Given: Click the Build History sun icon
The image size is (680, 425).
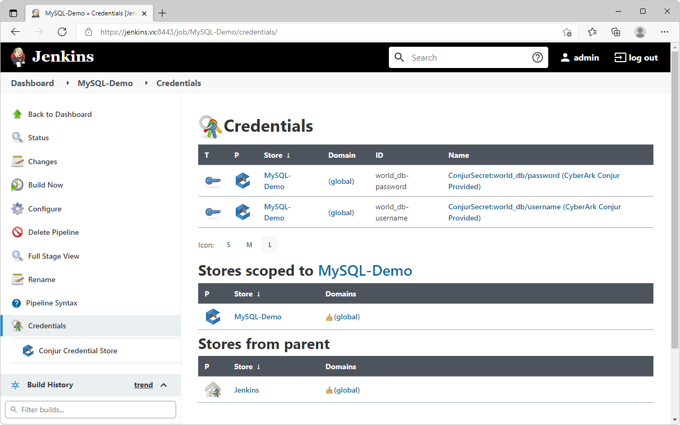Looking at the screenshot, I should pyautogui.click(x=15, y=385).
